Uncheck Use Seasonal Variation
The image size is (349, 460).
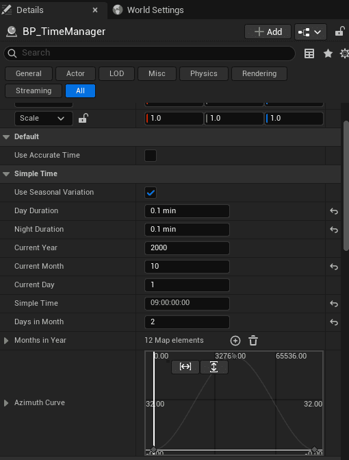(x=151, y=193)
